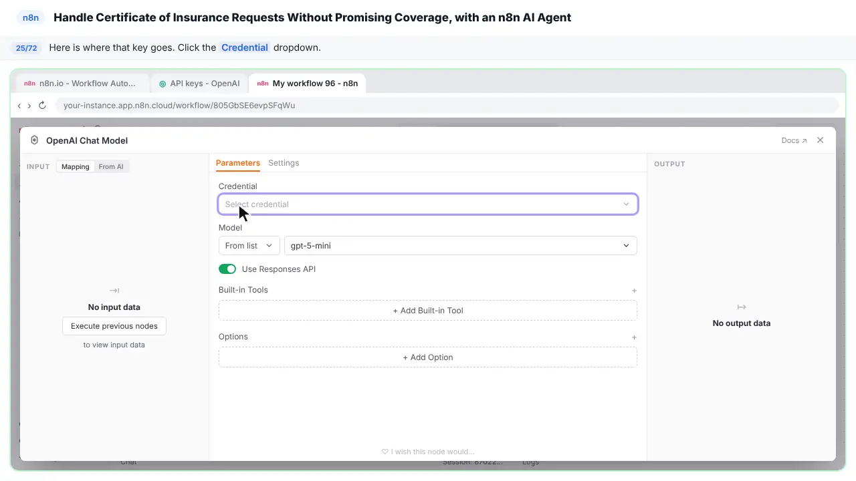Click the OpenAI Chat Model node icon
Viewport: 856px width, 481px height.
tap(35, 140)
